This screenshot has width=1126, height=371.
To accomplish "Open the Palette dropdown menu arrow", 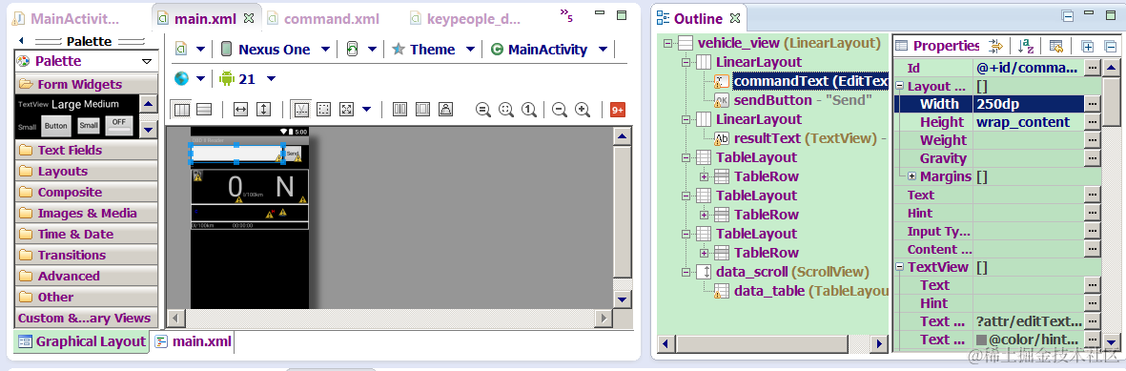I will tap(147, 61).
